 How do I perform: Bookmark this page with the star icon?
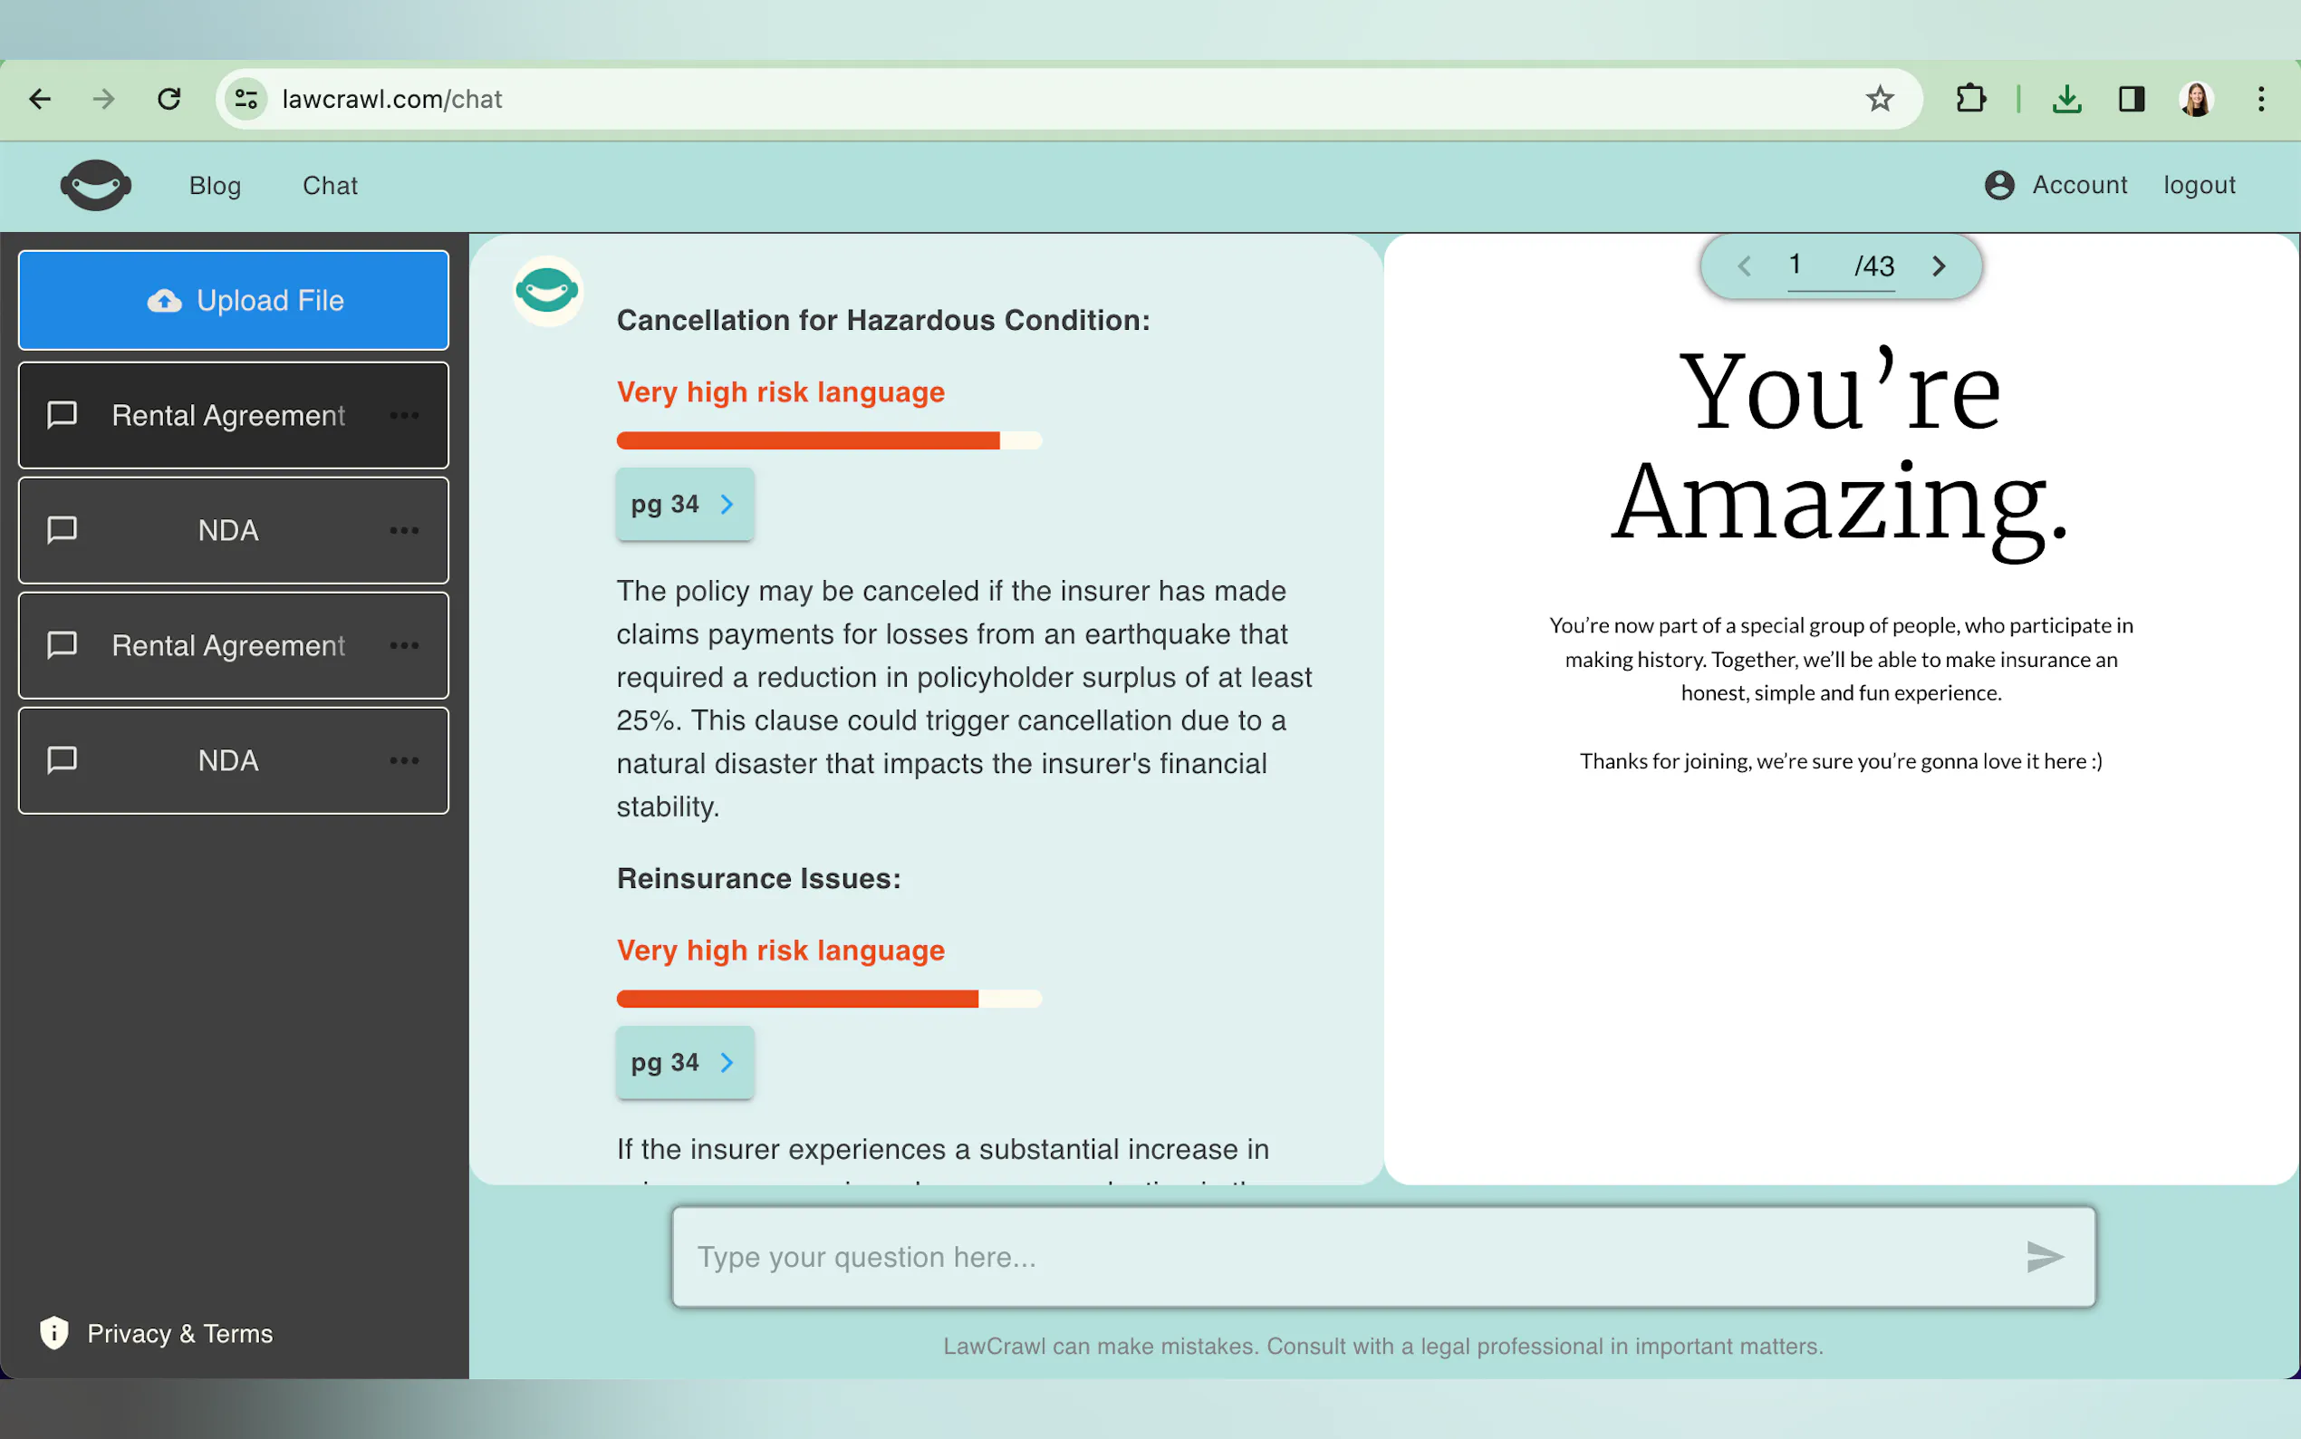point(1879,99)
